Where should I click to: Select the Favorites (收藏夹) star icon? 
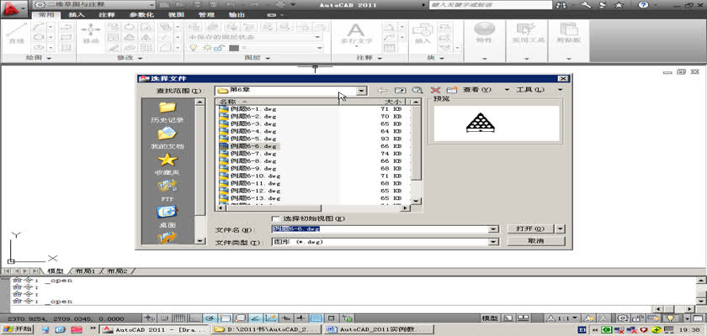[167, 160]
